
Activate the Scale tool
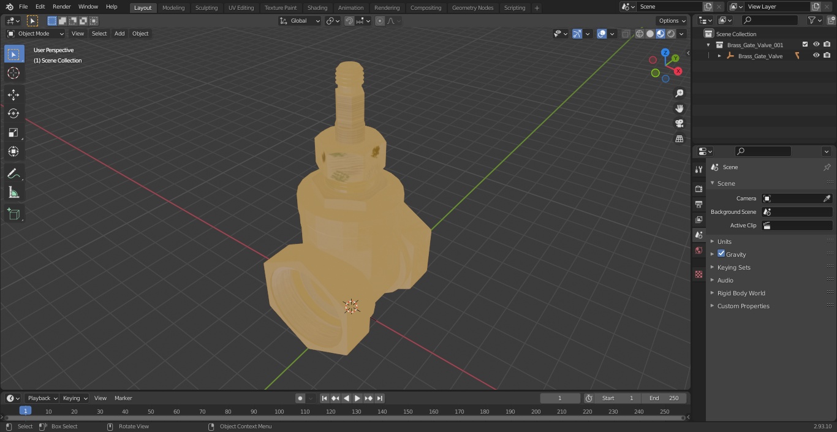point(13,132)
